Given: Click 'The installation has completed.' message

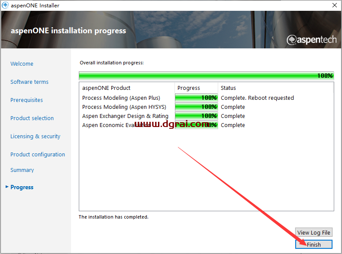Looking at the screenshot, I should pyautogui.click(x=113, y=217).
